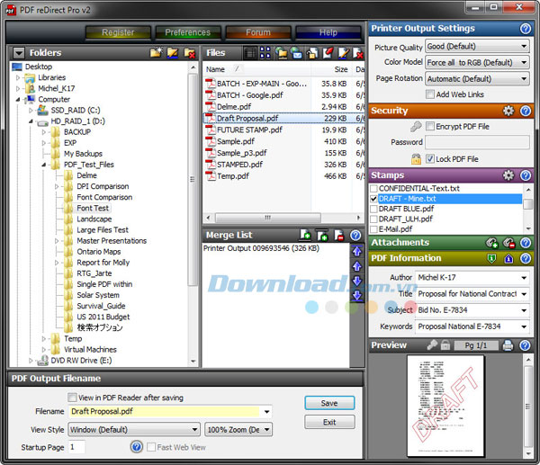Click the green shield info icon in PDF Information
The image size is (540, 465).
tap(491, 258)
